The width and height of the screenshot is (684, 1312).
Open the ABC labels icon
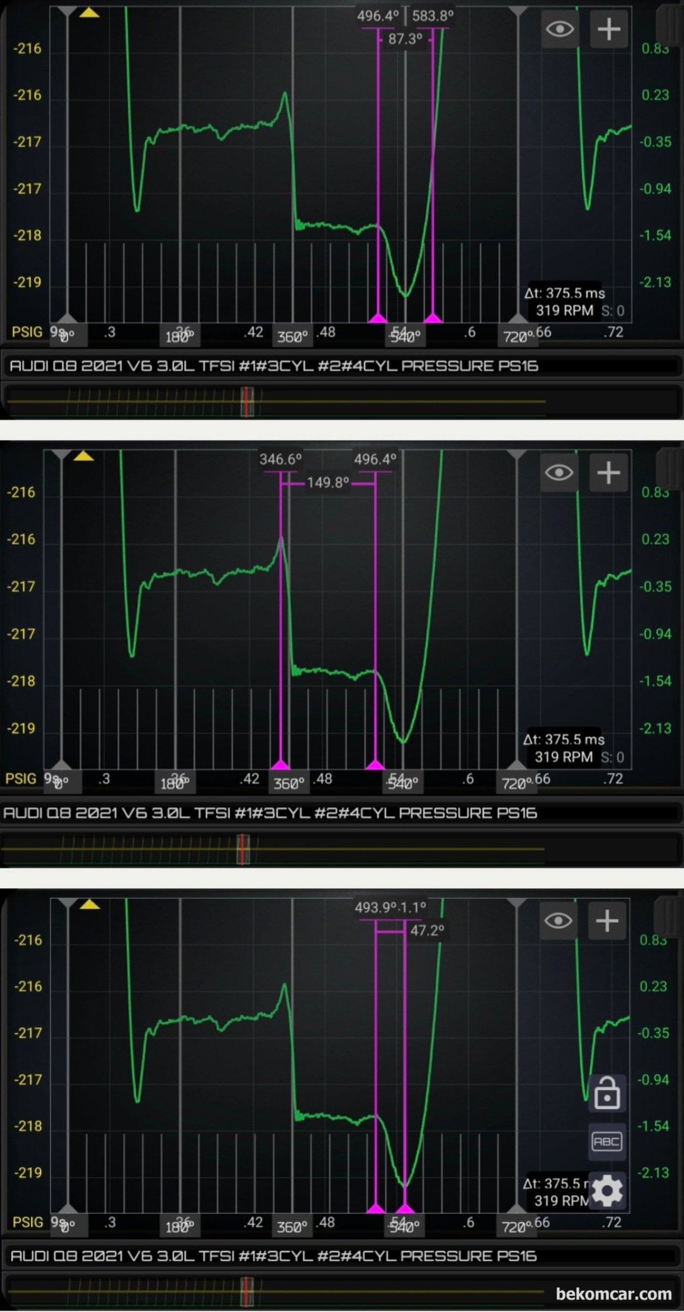point(607,1141)
